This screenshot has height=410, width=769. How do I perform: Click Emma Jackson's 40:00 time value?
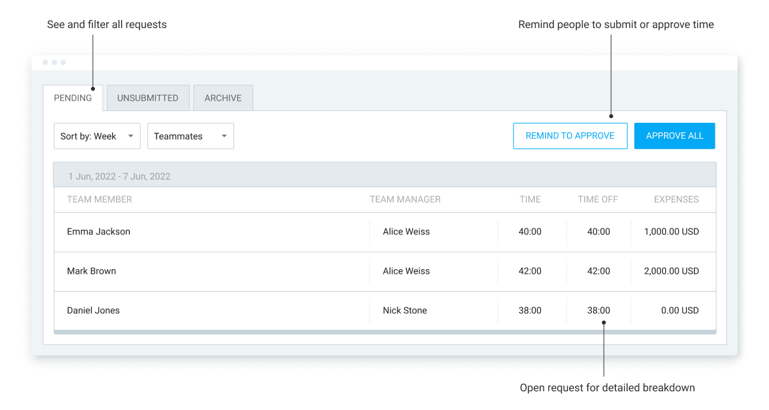(530, 232)
